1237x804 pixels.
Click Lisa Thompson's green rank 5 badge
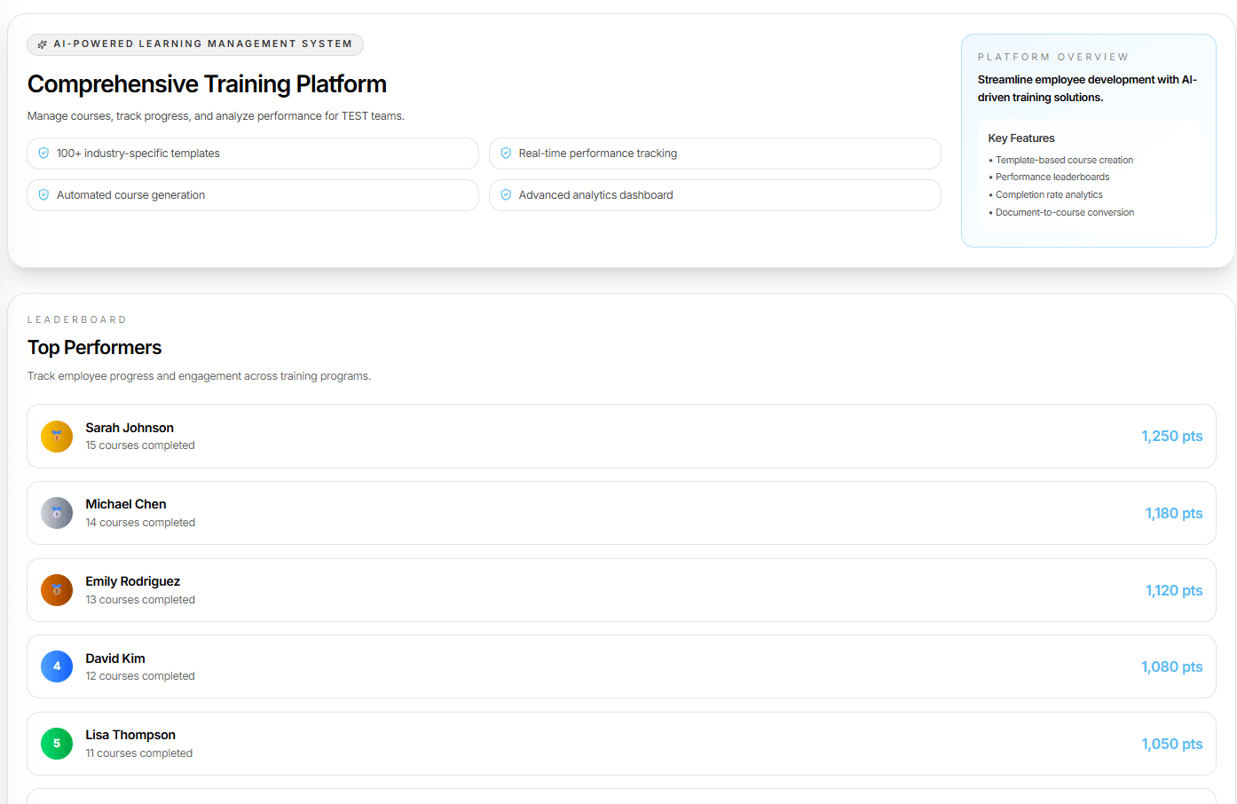tap(57, 744)
